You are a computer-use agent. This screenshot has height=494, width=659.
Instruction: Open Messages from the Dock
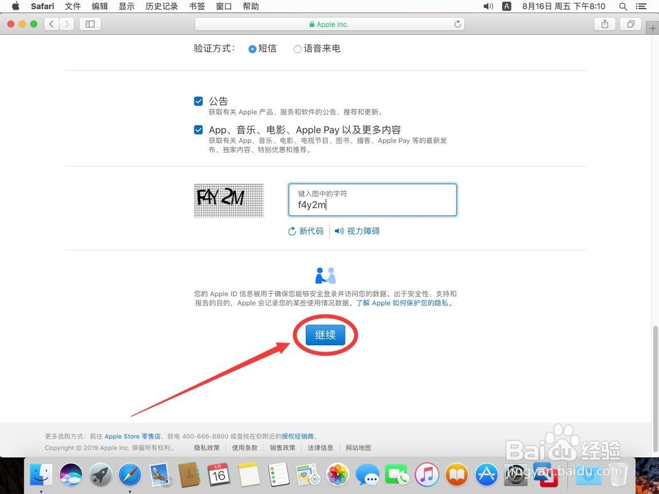367,474
